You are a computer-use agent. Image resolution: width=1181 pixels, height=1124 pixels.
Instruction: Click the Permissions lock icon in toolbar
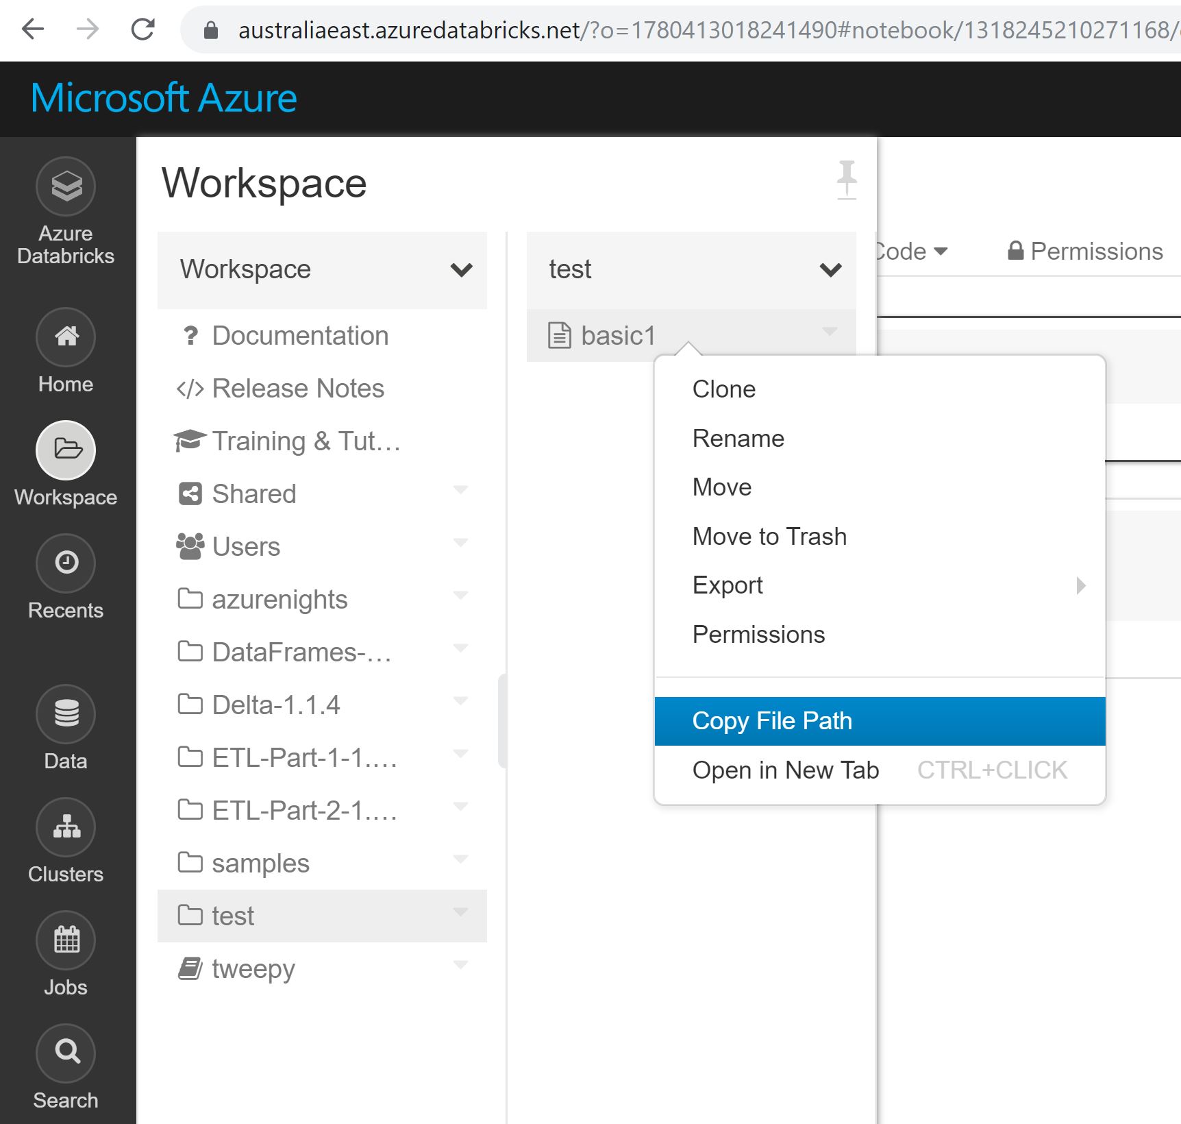tap(1016, 251)
